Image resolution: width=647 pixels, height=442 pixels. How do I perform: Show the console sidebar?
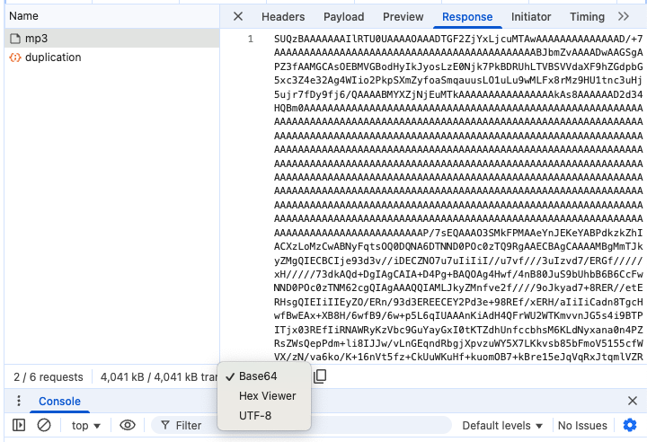click(19, 425)
